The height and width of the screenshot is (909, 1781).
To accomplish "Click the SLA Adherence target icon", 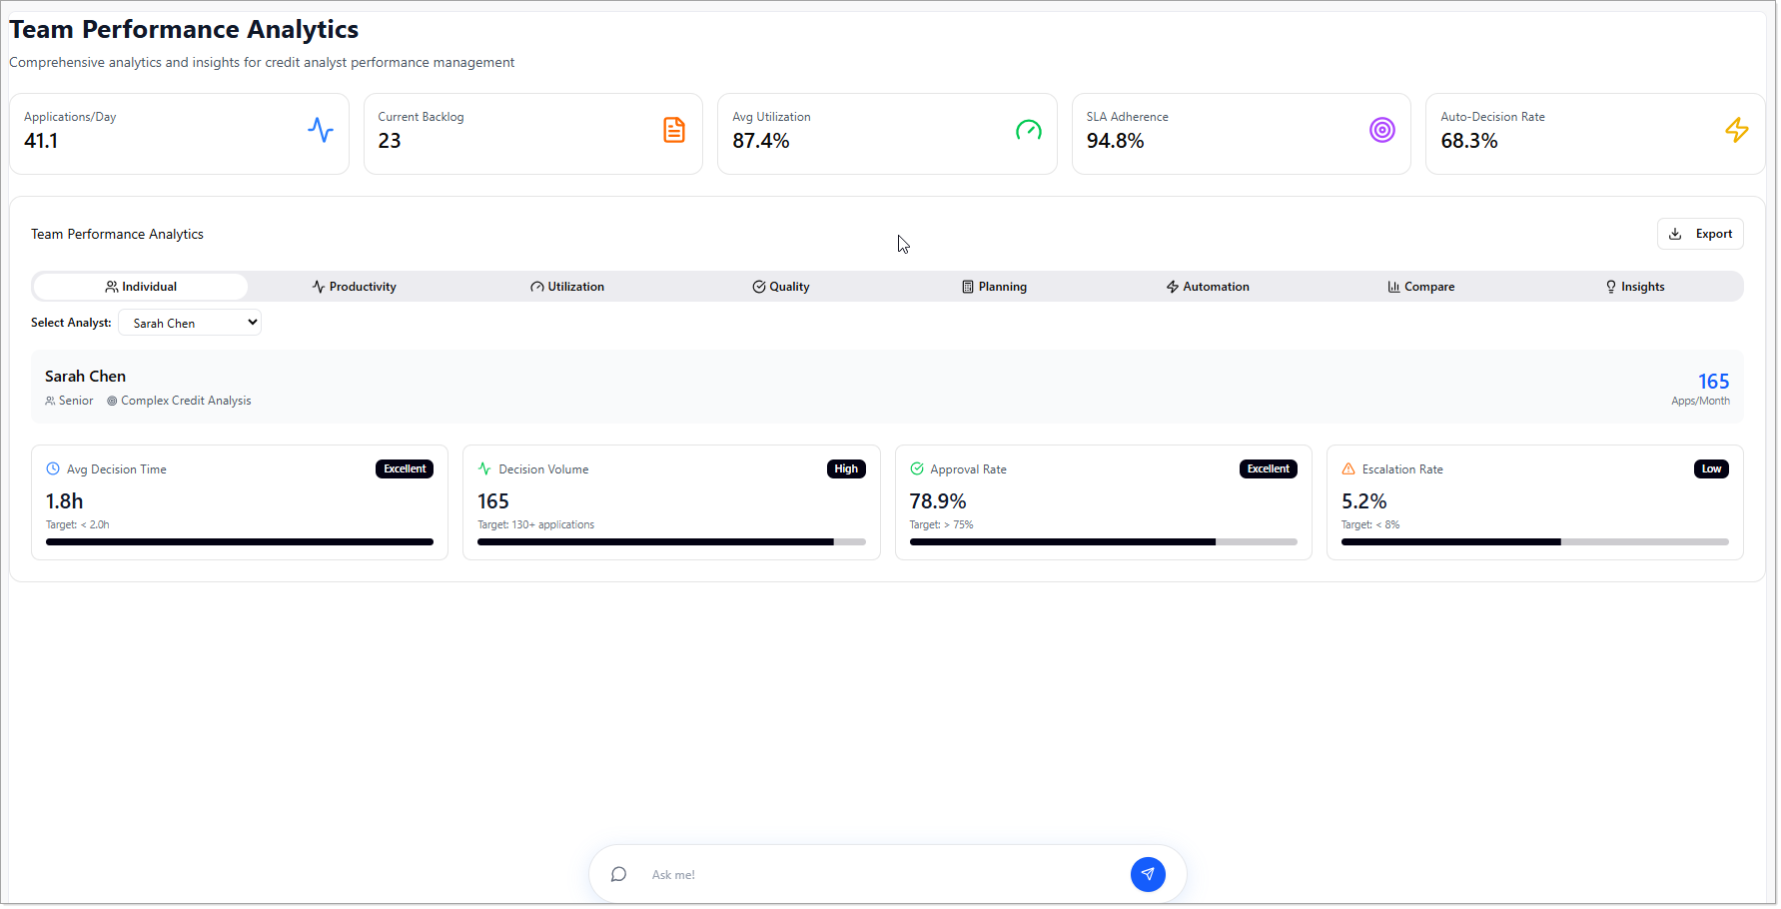I will pos(1381,130).
